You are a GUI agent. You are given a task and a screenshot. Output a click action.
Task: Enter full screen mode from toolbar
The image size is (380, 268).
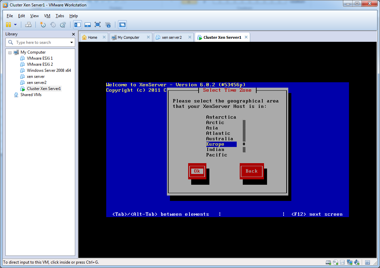98,25
